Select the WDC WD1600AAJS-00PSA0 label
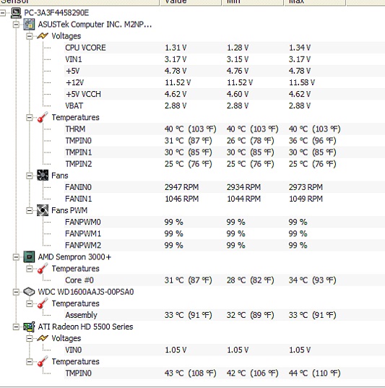Viewport: 385px width, 388px height. pos(86,292)
